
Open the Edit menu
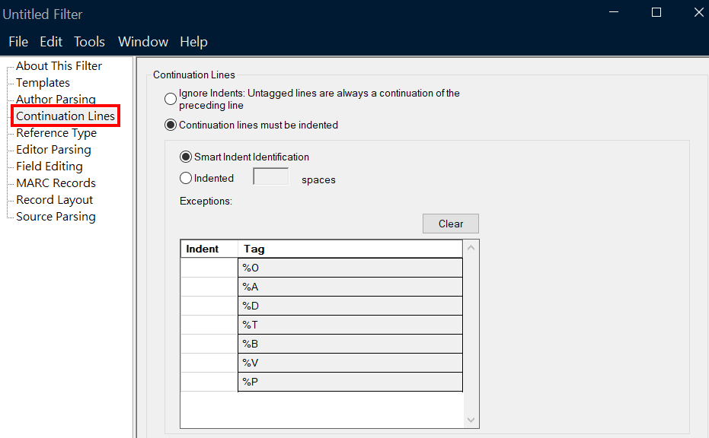point(50,42)
